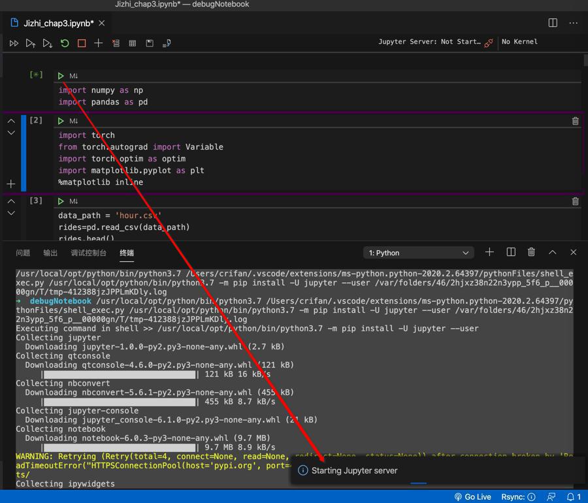The width and height of the screenshot is (588, 503).
Task: Switch to the 调试控制台 panel tab
Action: point(88,253)
